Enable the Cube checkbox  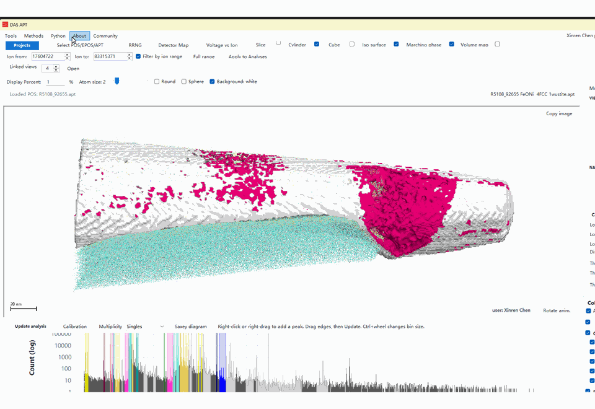352,44
